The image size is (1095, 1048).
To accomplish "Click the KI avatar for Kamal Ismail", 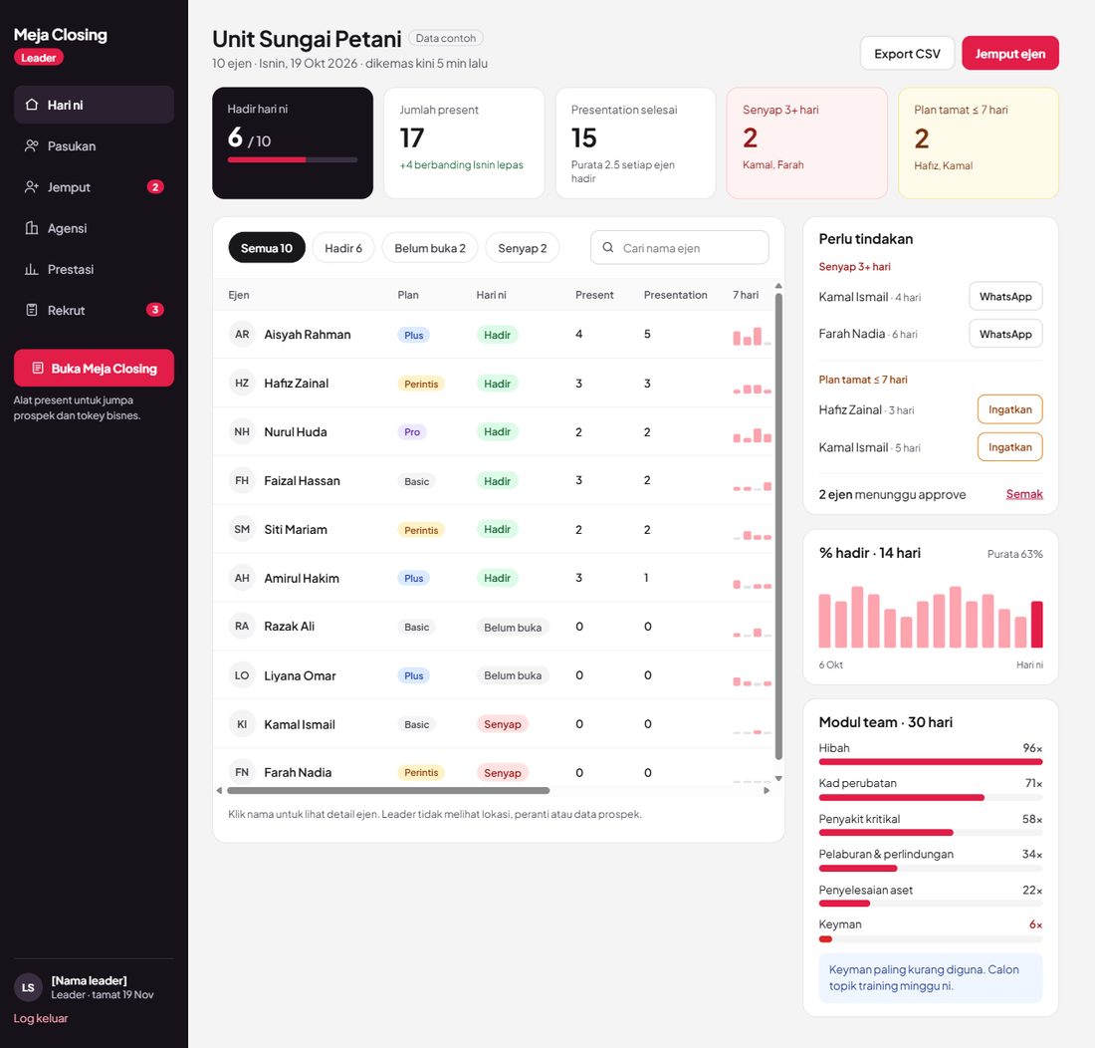I will coord(242,724).
